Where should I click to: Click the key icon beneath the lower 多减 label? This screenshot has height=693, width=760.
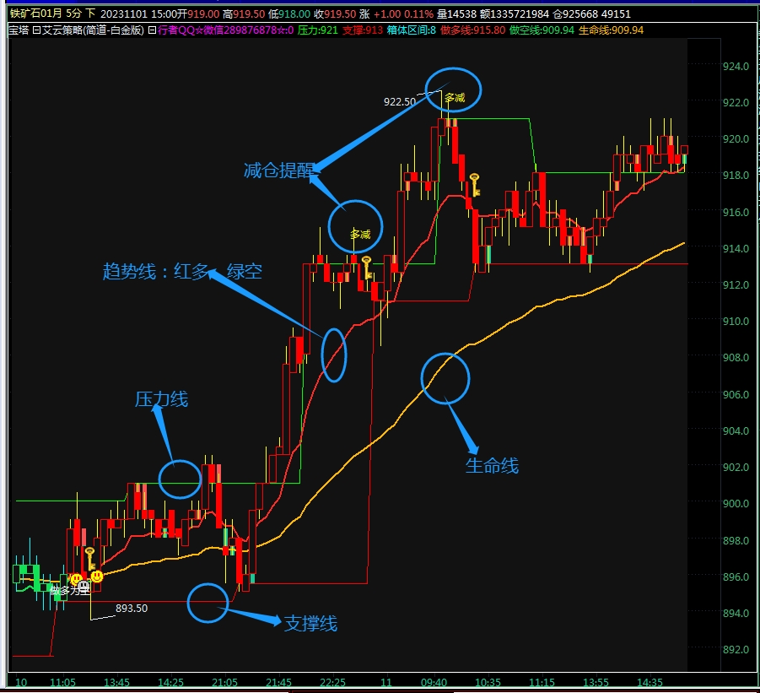pos(367,268)
